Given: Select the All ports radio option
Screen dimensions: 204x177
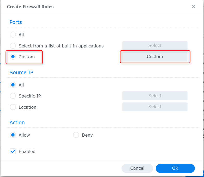Looking at the screenshot, I should [13, 35].
